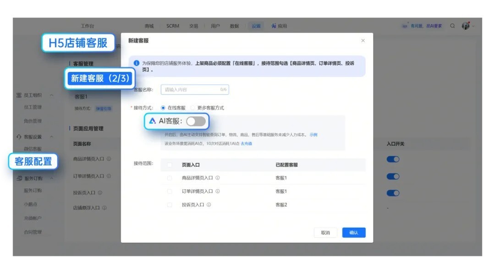Switch to the 商城 menu
This screenshot has height=274, width=495.
point(149,26)
